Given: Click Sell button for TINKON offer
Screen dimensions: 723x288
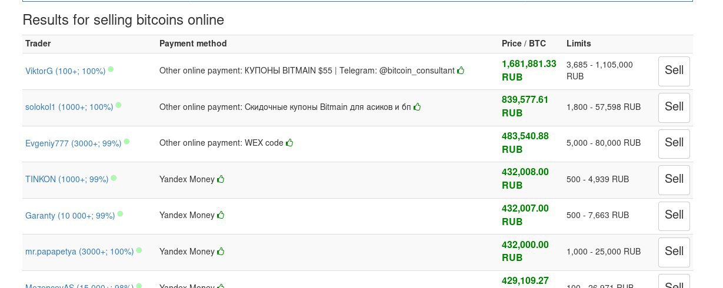Looking at the screenshot, I should pyautogui.click(x=674, y=180).
